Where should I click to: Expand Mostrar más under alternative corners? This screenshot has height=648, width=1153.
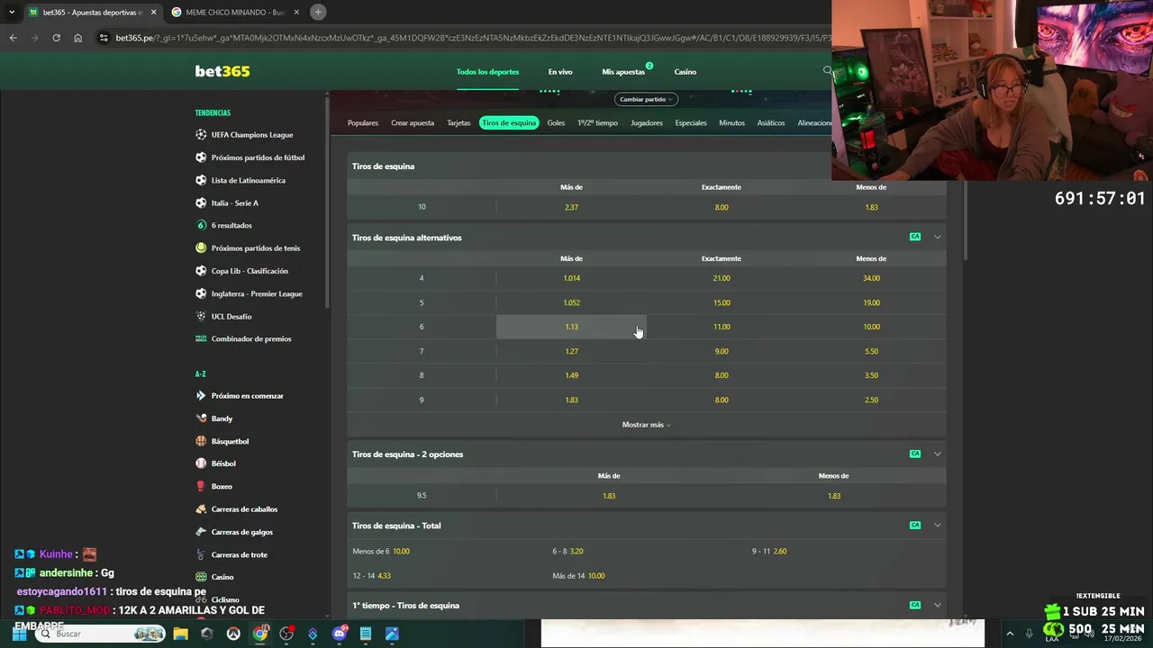(646, 425)
